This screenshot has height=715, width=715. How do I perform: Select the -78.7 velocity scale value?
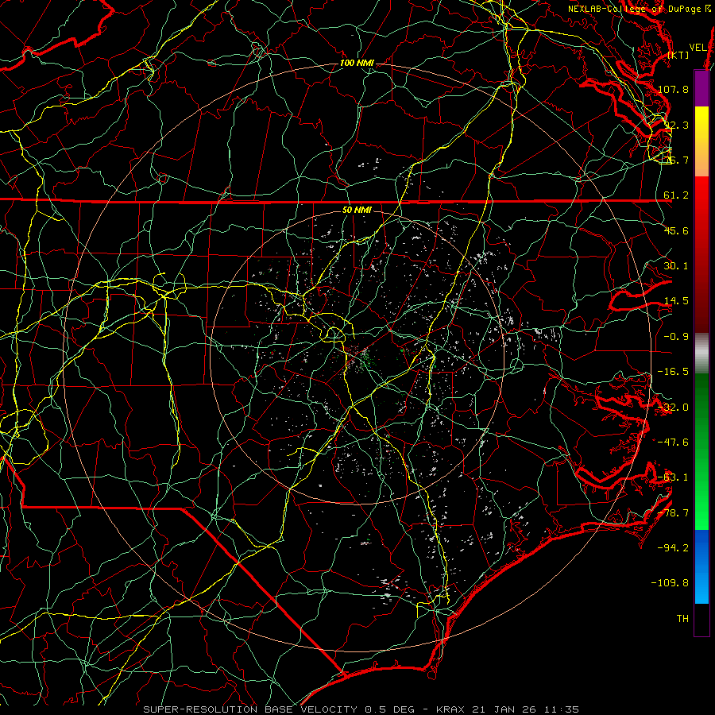pyautogui.click(x=673, y=513)
